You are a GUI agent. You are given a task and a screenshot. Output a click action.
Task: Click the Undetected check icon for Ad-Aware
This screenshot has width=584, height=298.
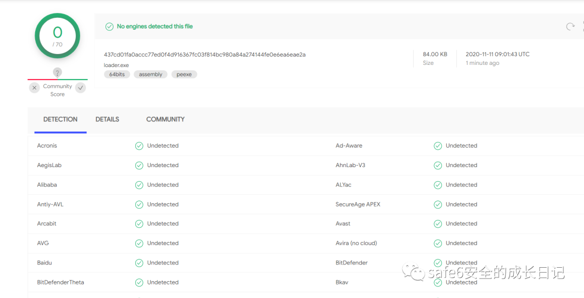pos(438,146)
